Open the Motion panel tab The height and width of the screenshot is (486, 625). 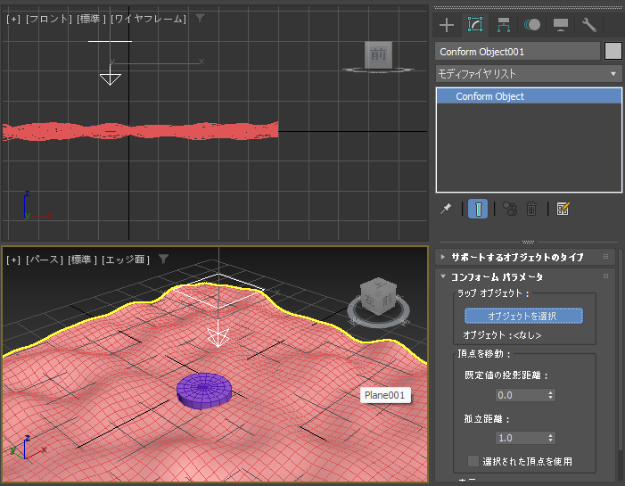point(531,25)
